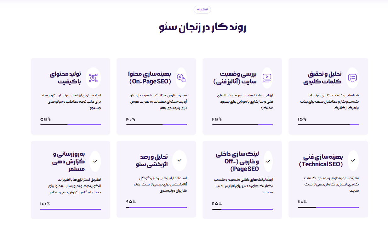Viewport: 388px width, 233px height.
Task: Click the checkmark icon beside Off-Page SEO
Action: click(268, 161)
